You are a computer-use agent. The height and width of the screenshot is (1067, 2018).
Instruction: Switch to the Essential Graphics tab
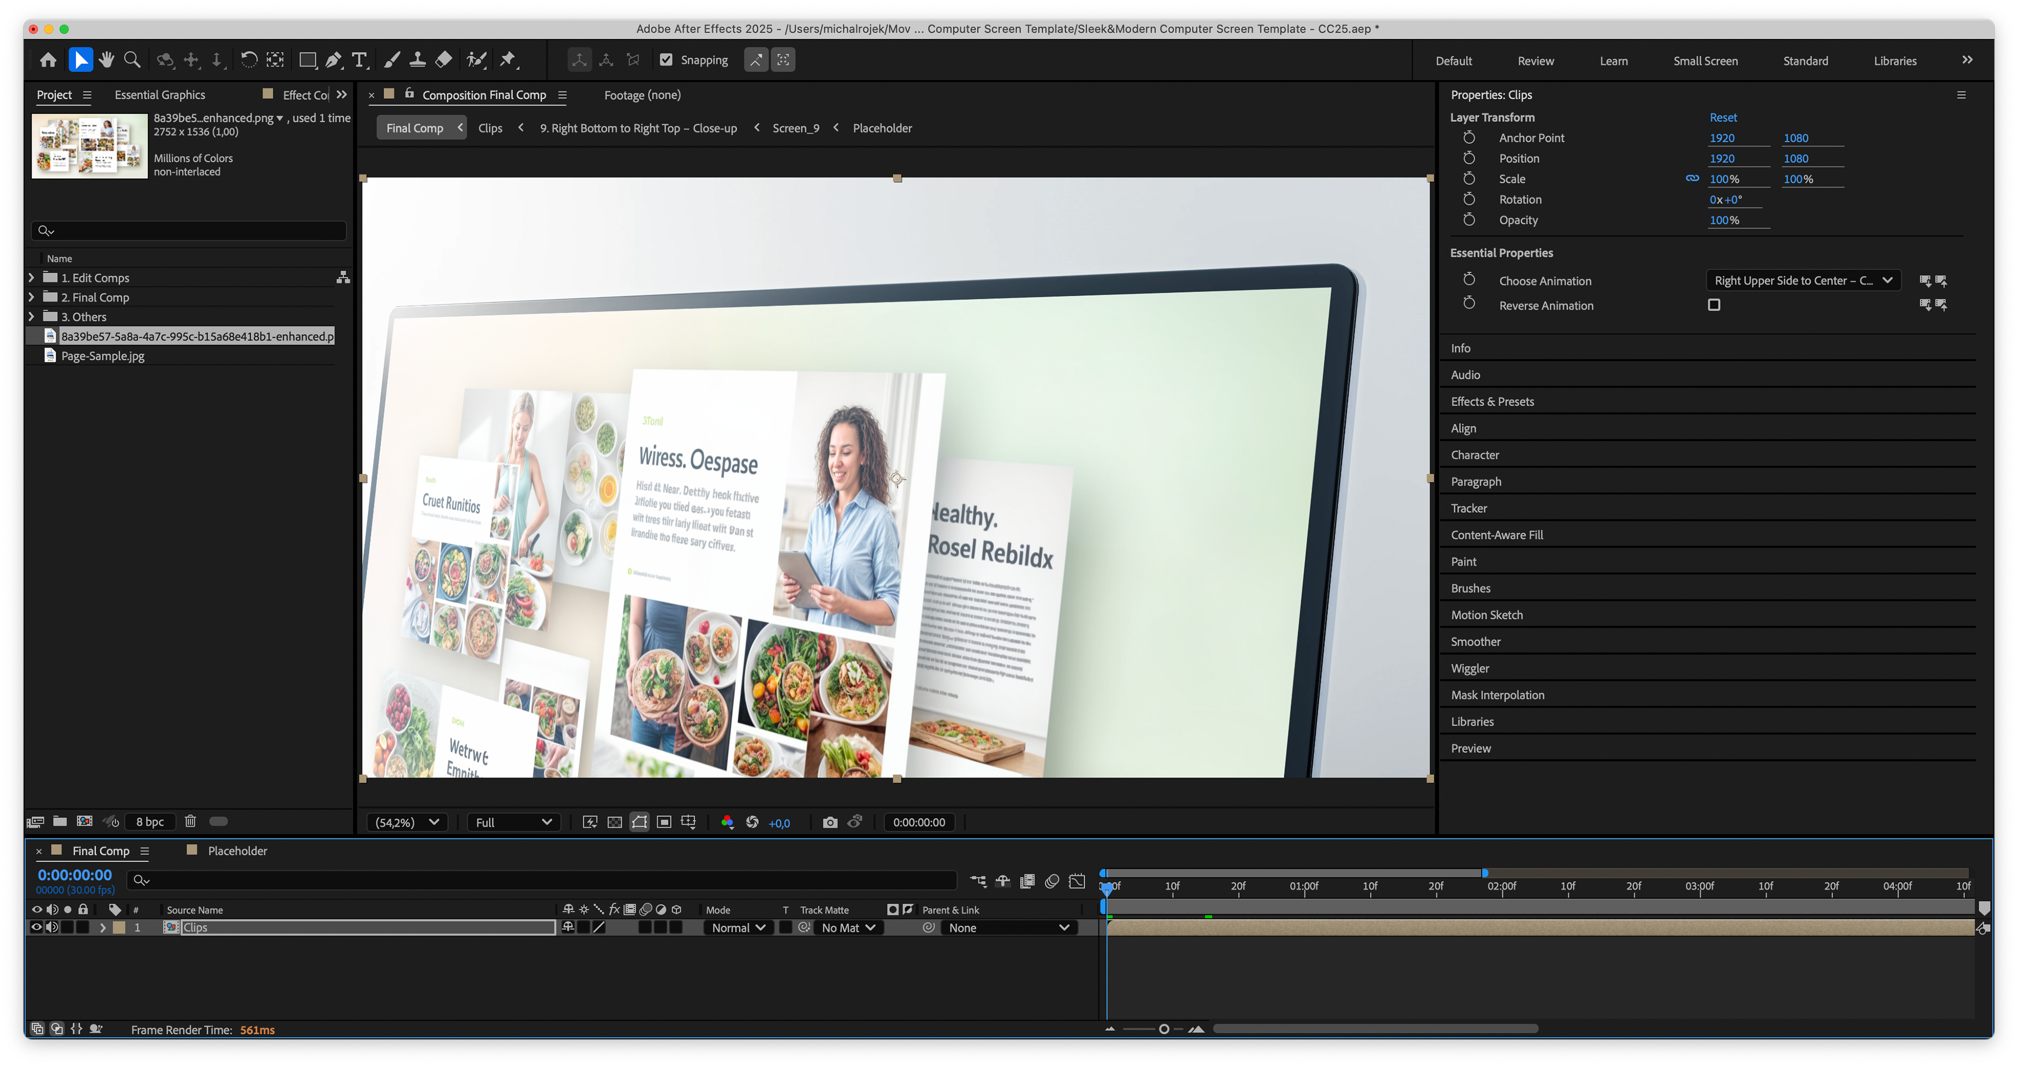tap(160, 95)
